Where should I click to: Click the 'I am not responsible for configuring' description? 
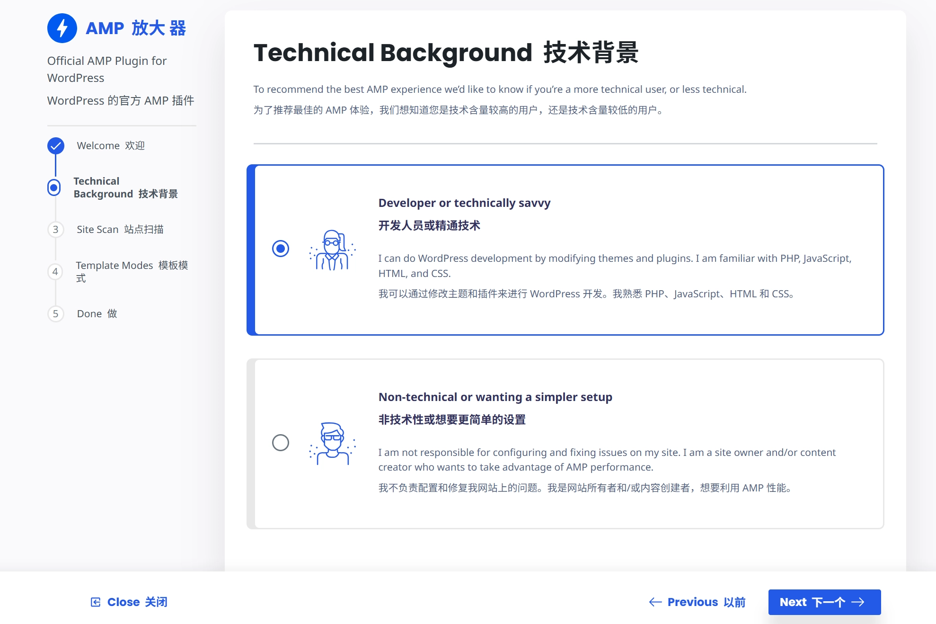point(607,460)
